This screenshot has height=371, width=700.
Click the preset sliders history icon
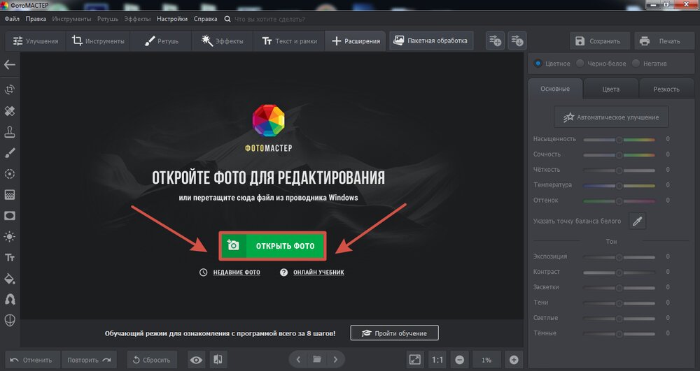coord(517,41)
